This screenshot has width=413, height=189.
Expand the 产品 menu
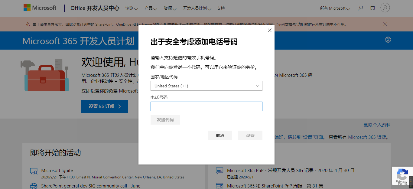(x=151, y=8)
